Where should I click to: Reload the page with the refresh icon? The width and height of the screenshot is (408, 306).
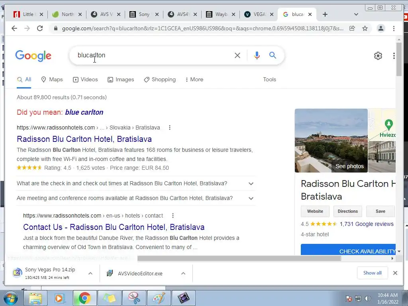[x=39, y=28]
